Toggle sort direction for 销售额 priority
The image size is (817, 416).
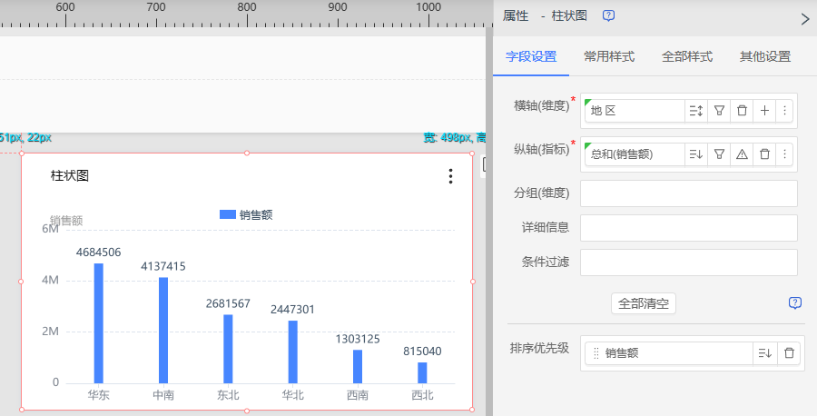click(x=764, y=353)
